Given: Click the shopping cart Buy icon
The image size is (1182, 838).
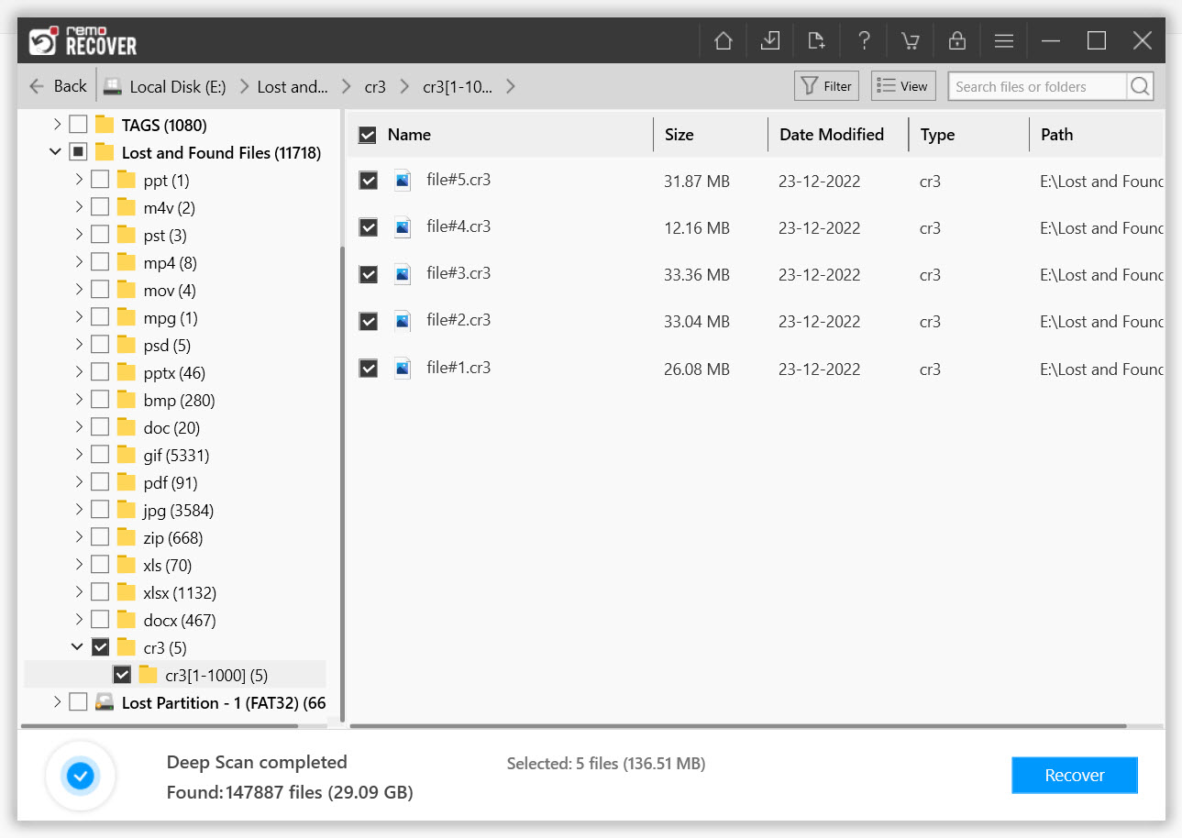Looking at the screenshot, I should 910,40.
